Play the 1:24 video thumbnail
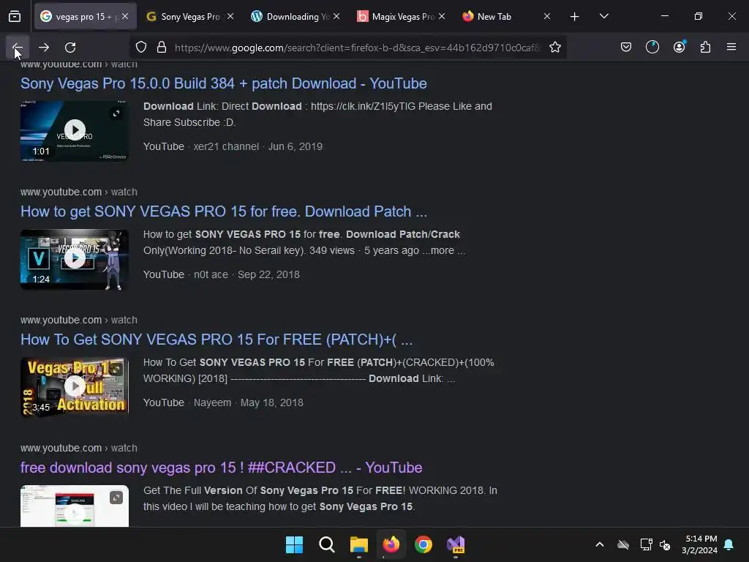Image resolution: width=749 pixels, height=562 pixels. point(75,259)
